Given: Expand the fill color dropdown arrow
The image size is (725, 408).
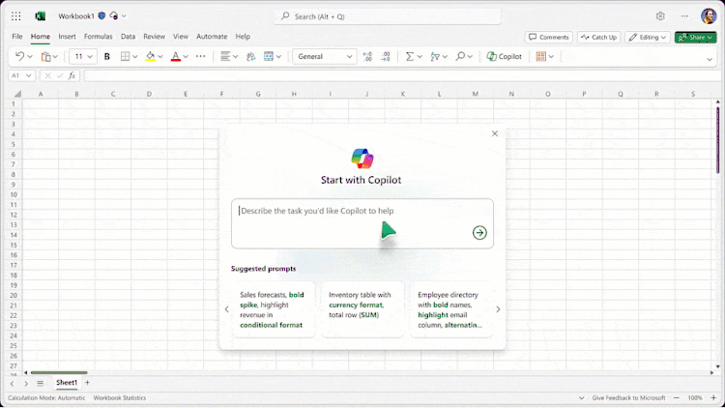Looking at the screenshot, I should [160, 56].
